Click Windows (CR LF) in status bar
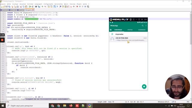This screenshot has height=108, width=192. 163,102
